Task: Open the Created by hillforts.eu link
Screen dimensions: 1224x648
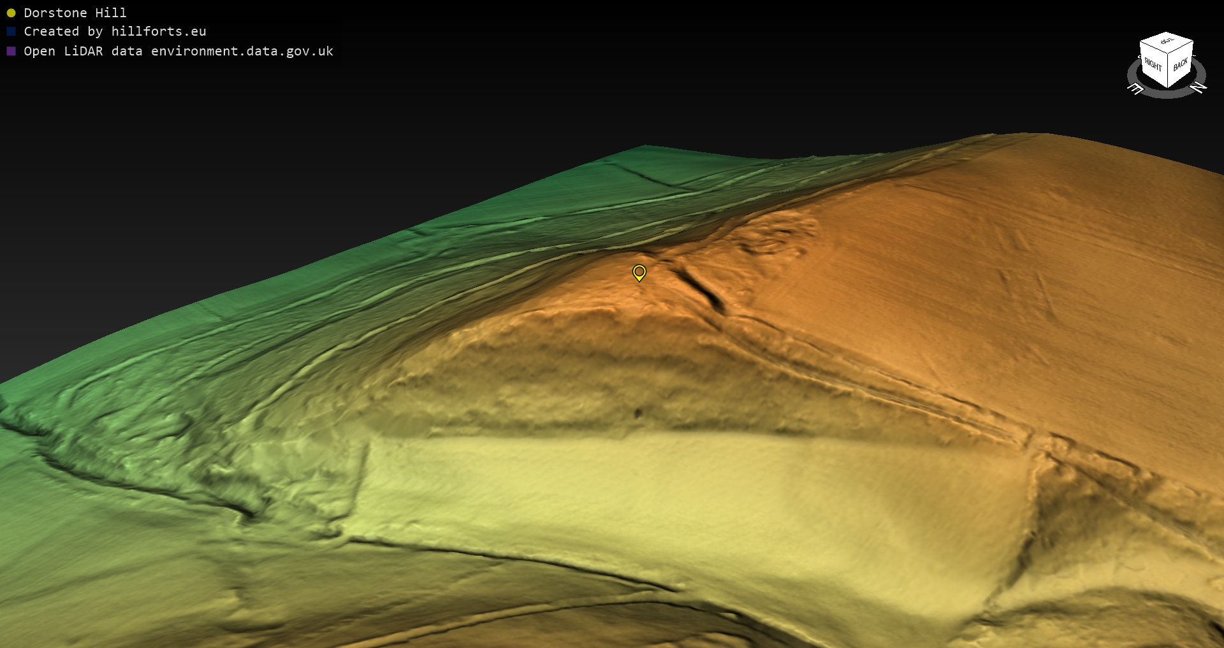Action: [x=115, y=31]
